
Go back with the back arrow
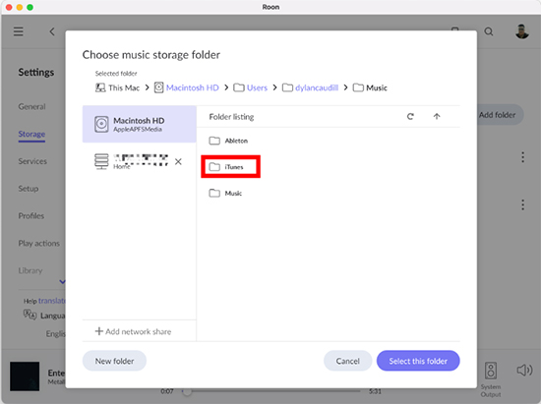click(52, 31)
